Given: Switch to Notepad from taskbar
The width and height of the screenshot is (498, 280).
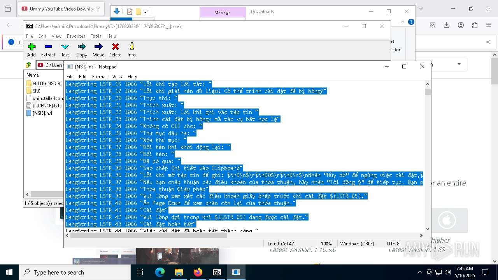Looking at the screenshot, I should coord(236,272).
